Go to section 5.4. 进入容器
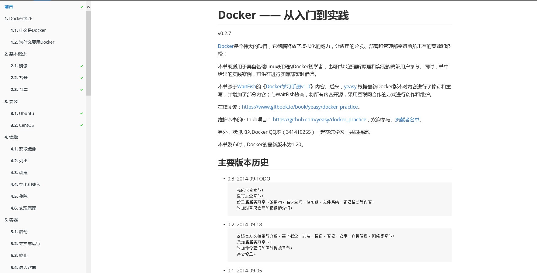This screenshot has height=273, width=537. (x=23, y=268)
